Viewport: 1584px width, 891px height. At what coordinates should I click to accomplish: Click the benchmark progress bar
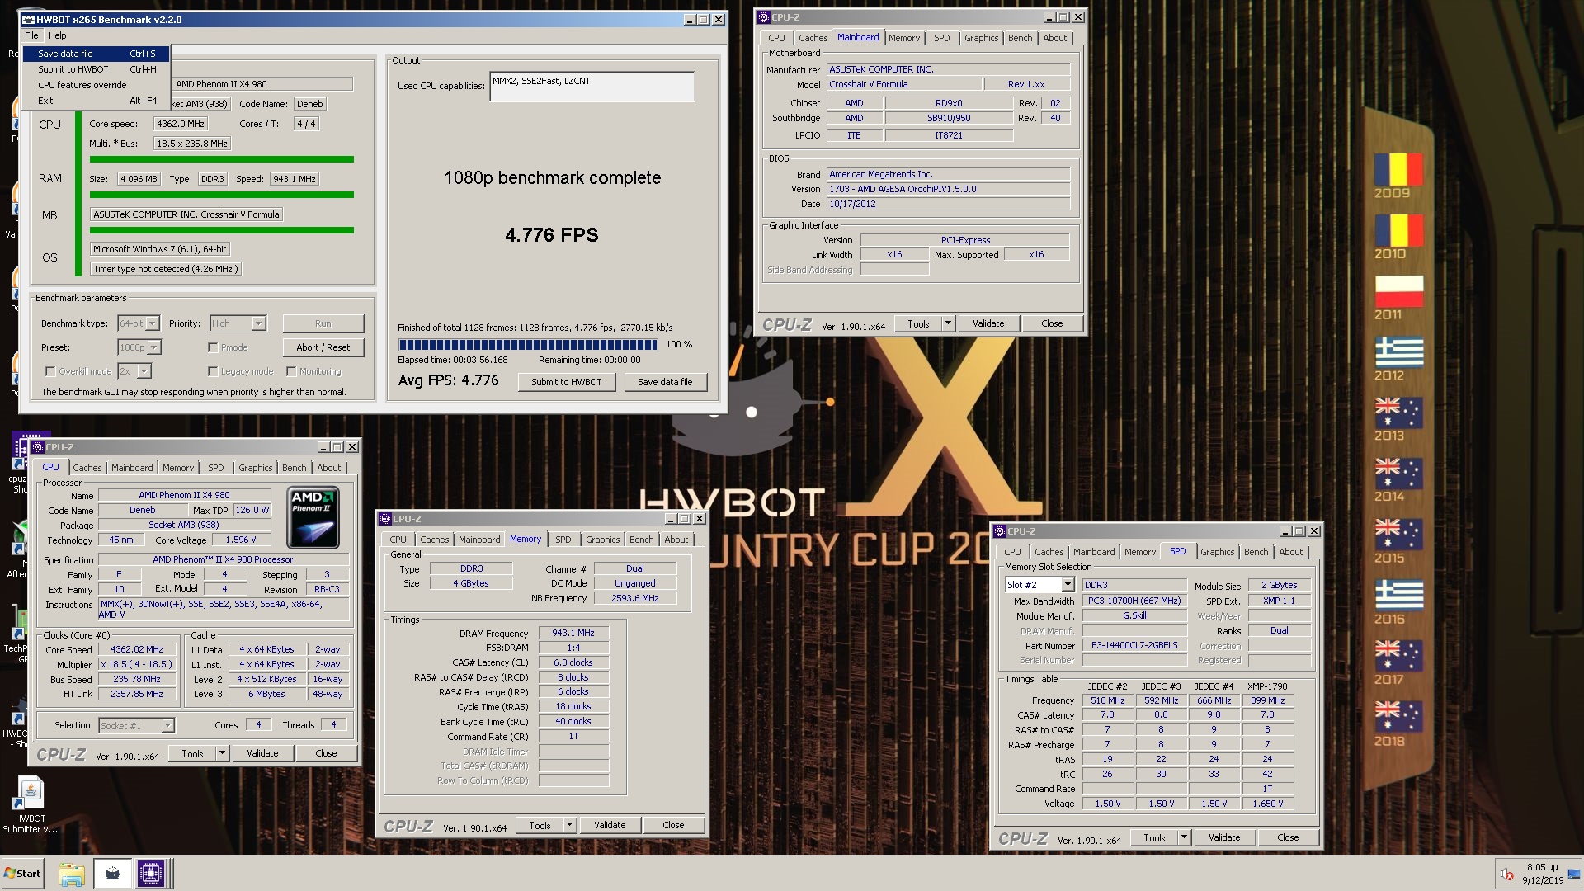(x=528, y=345)
